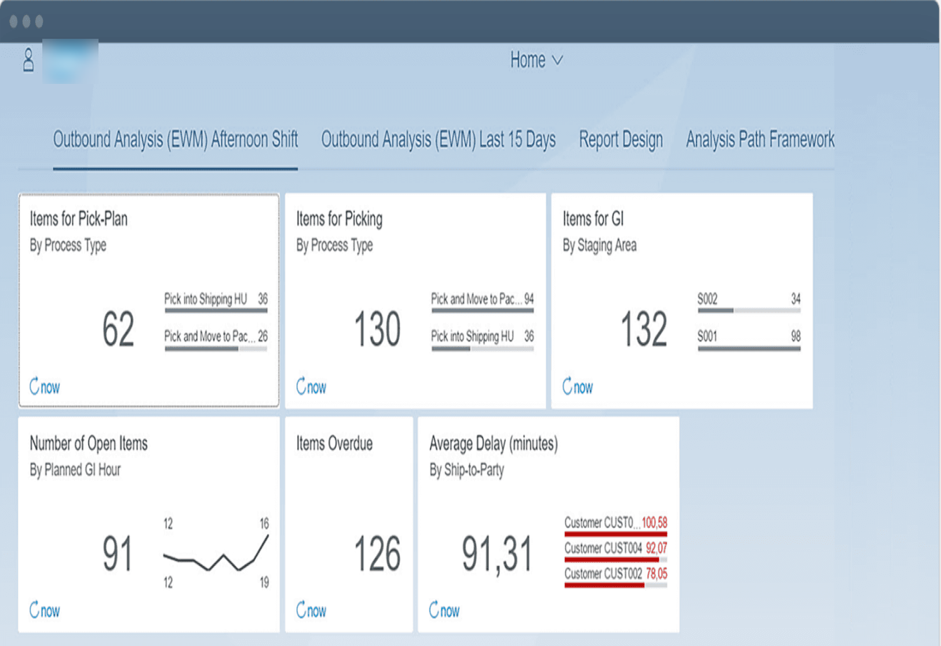The height and width of the screenshot is (646, 941).
Task: Refresh the Items for Picking tile
Action: (311, 386)
